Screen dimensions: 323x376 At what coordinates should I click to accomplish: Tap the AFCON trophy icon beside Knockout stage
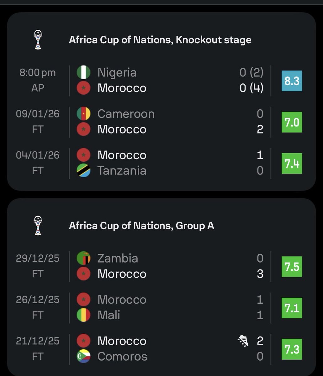(38, 40)
